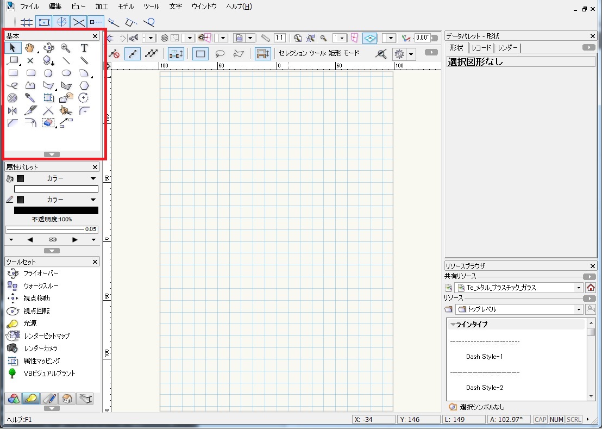Select the Regular Polygon hexagon tool
The width and height of the screenshot is (602, 429).
pyautogui.click(x=84, y=85)
